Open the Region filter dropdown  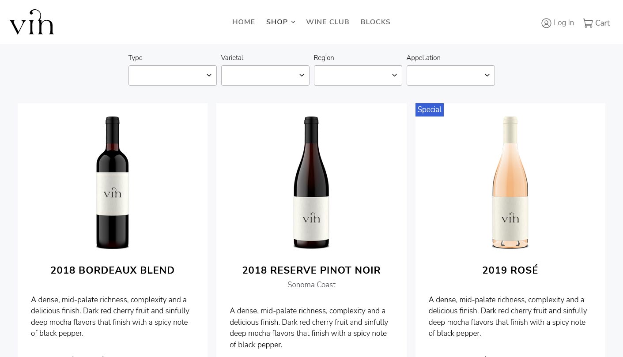coord(358,75)
